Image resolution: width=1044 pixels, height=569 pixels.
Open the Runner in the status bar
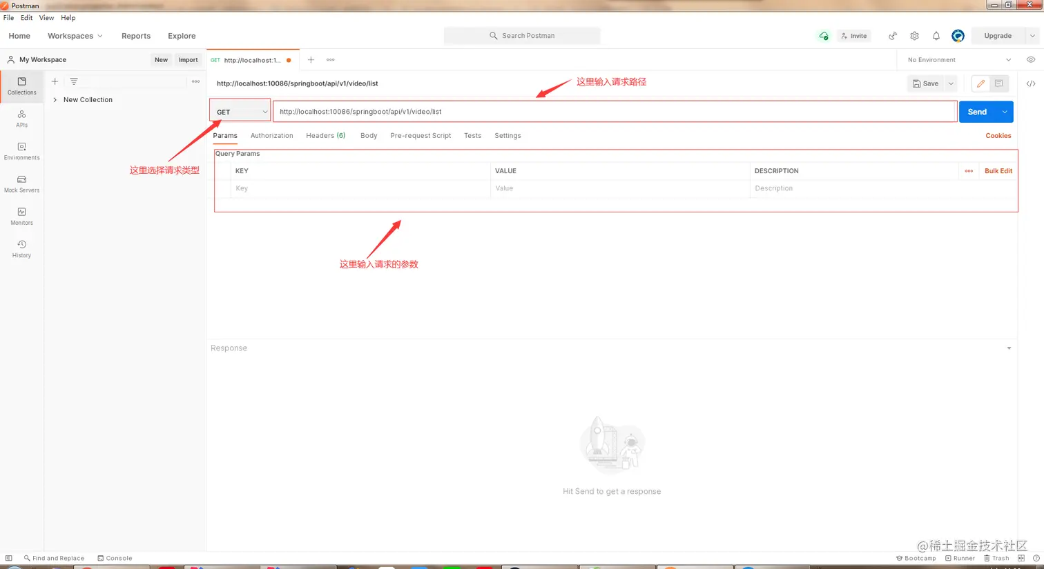pos(960,558)
